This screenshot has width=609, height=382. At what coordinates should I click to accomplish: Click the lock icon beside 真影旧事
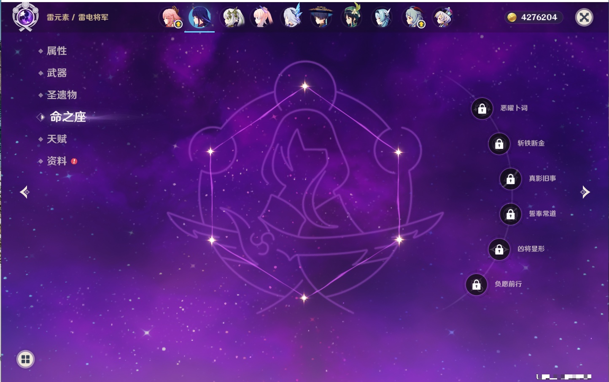click(511, 179)
